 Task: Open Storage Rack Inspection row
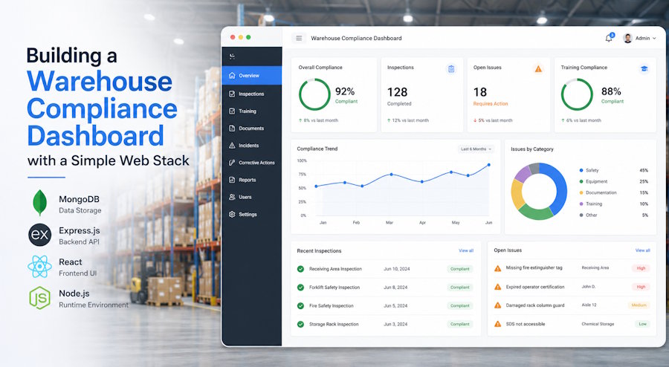pyautogui.click(x=385, y=324)
